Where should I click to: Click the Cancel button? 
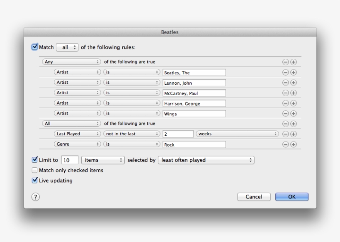coord(254,197)
